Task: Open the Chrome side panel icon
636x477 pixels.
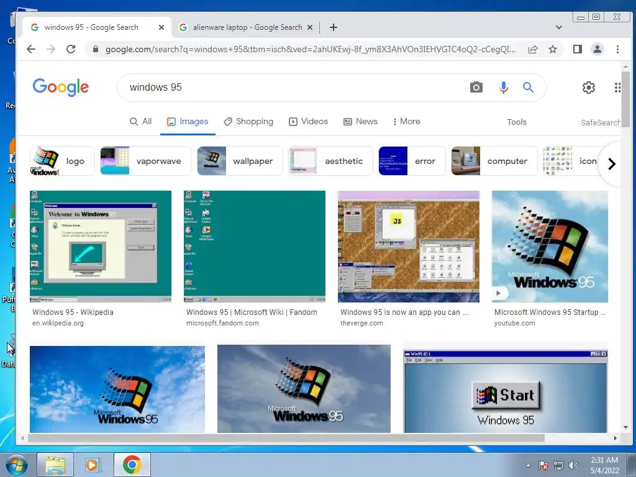Action: [578, 50]
